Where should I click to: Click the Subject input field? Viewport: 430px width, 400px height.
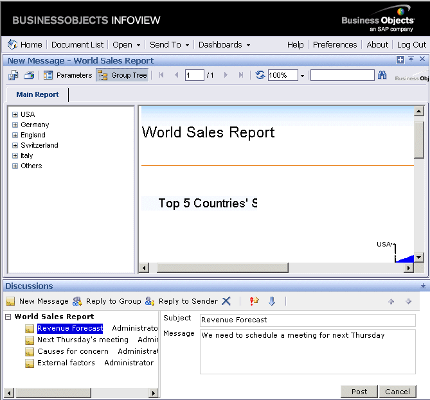pyautogui.click(x=308, y=320)
